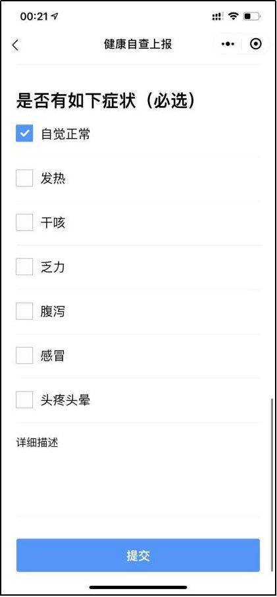Viewport: 277px width, 597px height.
Task: Close mini program via target icon
Action: (256, 44)
